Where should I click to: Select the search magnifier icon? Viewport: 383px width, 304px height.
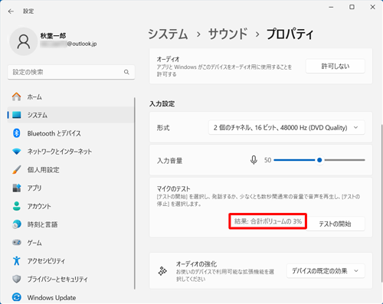tap(126, 72)
